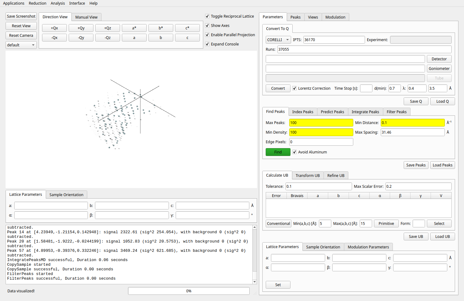Click the console scrollbar down arrow
464x301 pixels.
255,282
